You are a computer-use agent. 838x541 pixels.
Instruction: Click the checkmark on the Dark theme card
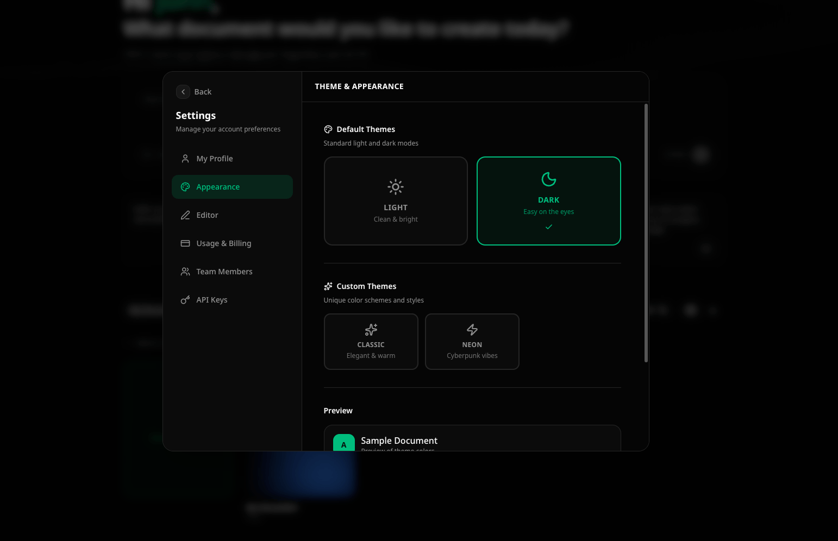[x=549, y=227]
